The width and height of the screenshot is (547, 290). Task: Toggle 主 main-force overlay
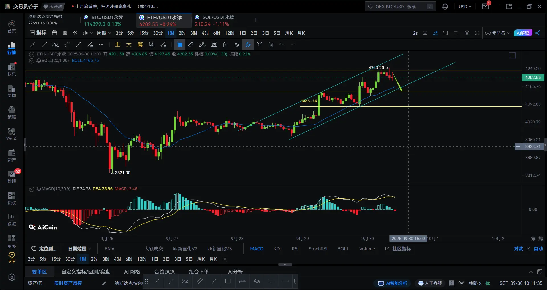117,45
